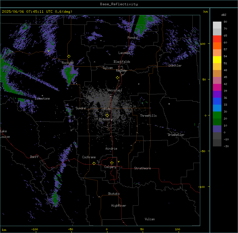Screen dimensions: 238x233
Task: Click the -100 tick on the right axis
Action: pyautogui.click(x=202, y=187)
